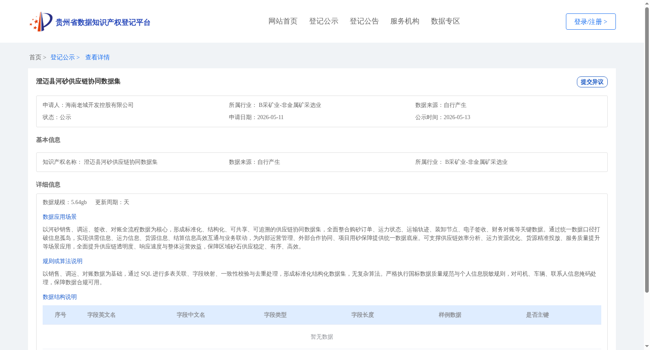Click the scrollbar up arrow
This screenshot has width=650, height=350.
pyautogui.click(x=647, y=3)
